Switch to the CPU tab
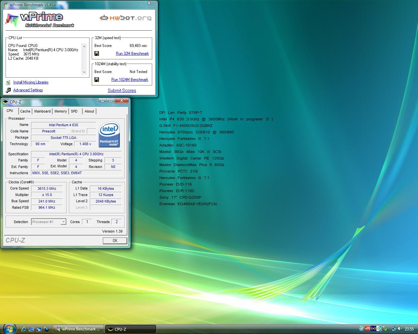 pyautogui.click(x=10, y=111)
